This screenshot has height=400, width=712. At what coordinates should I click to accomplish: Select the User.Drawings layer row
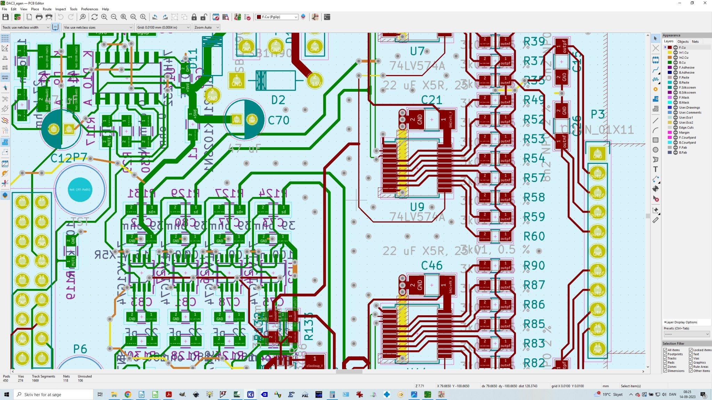coord(687,108)
